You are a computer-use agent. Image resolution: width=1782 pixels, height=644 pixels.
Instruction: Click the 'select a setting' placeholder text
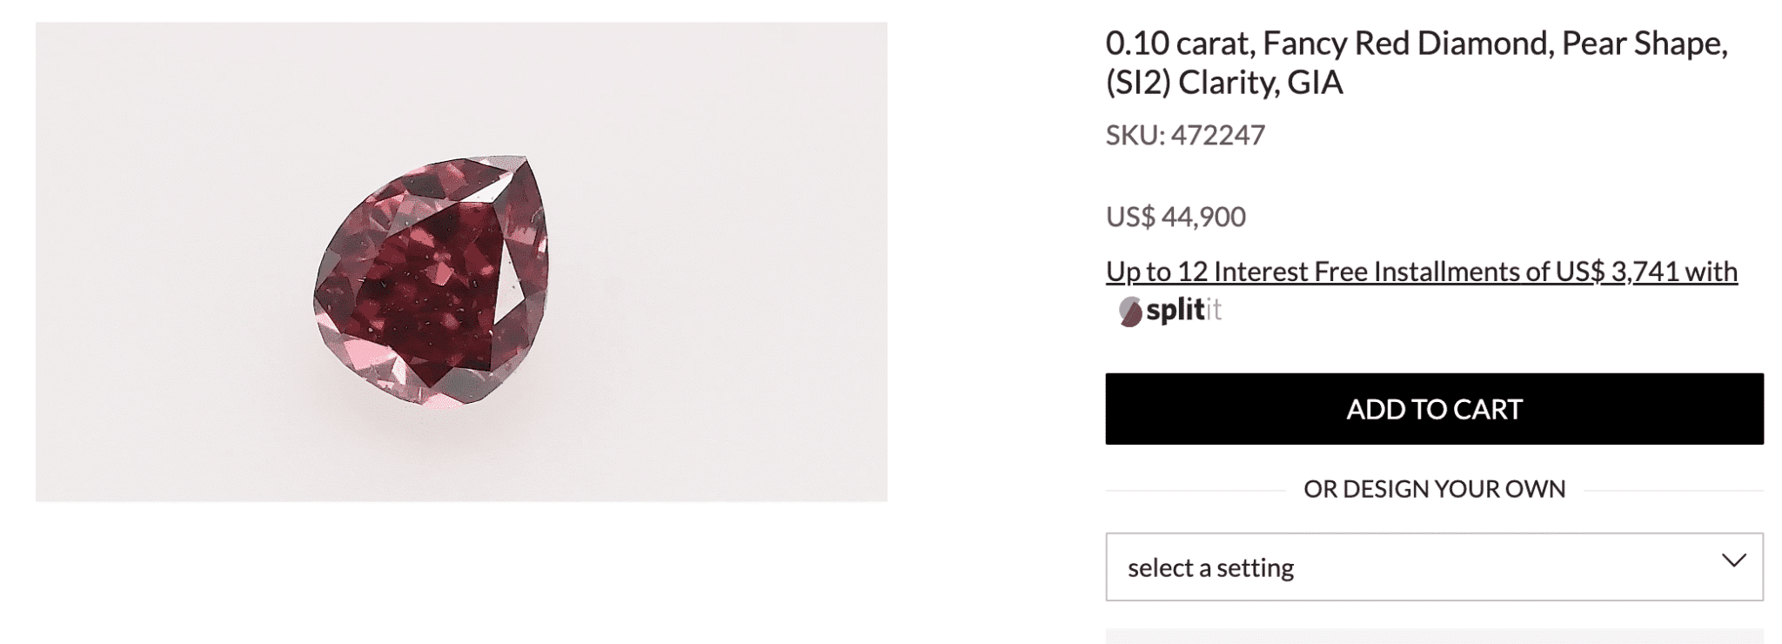click(x=1210, y=568)
